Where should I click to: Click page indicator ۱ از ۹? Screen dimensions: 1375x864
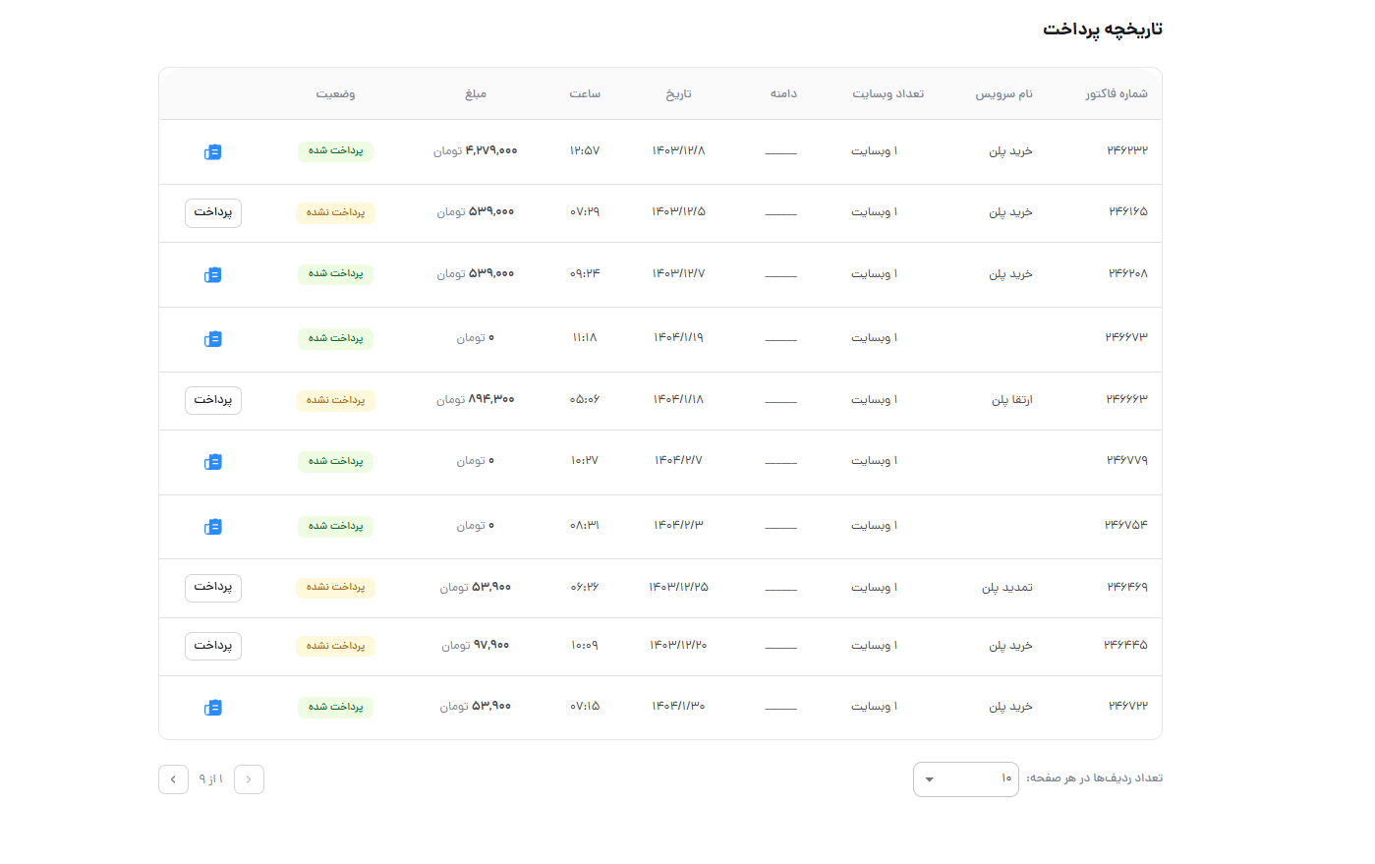click(211, 779)
